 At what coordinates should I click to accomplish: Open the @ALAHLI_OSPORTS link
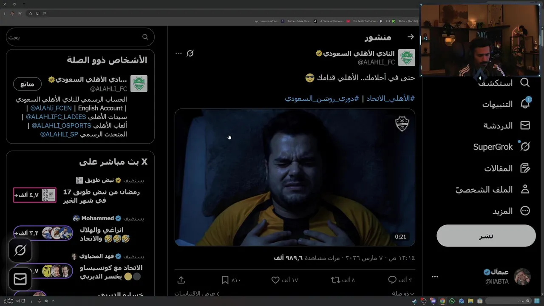[62, 125]
